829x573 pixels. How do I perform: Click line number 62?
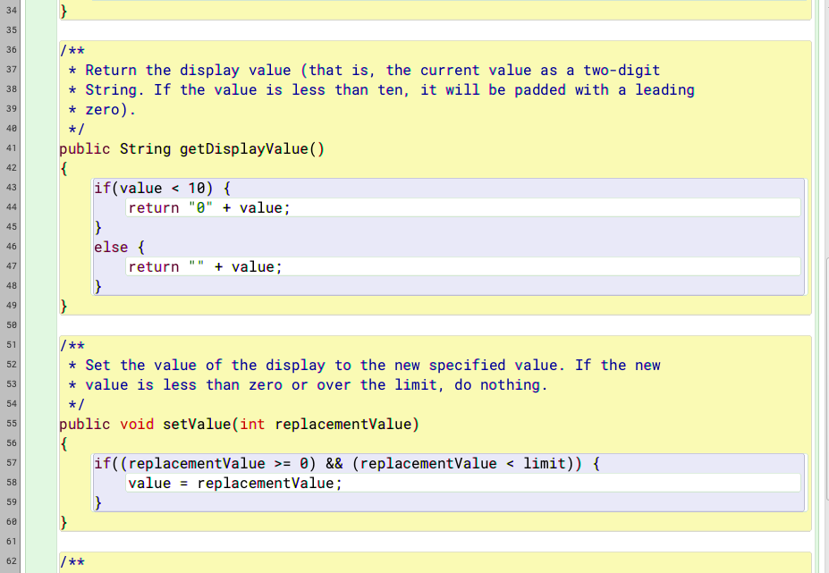12,561
